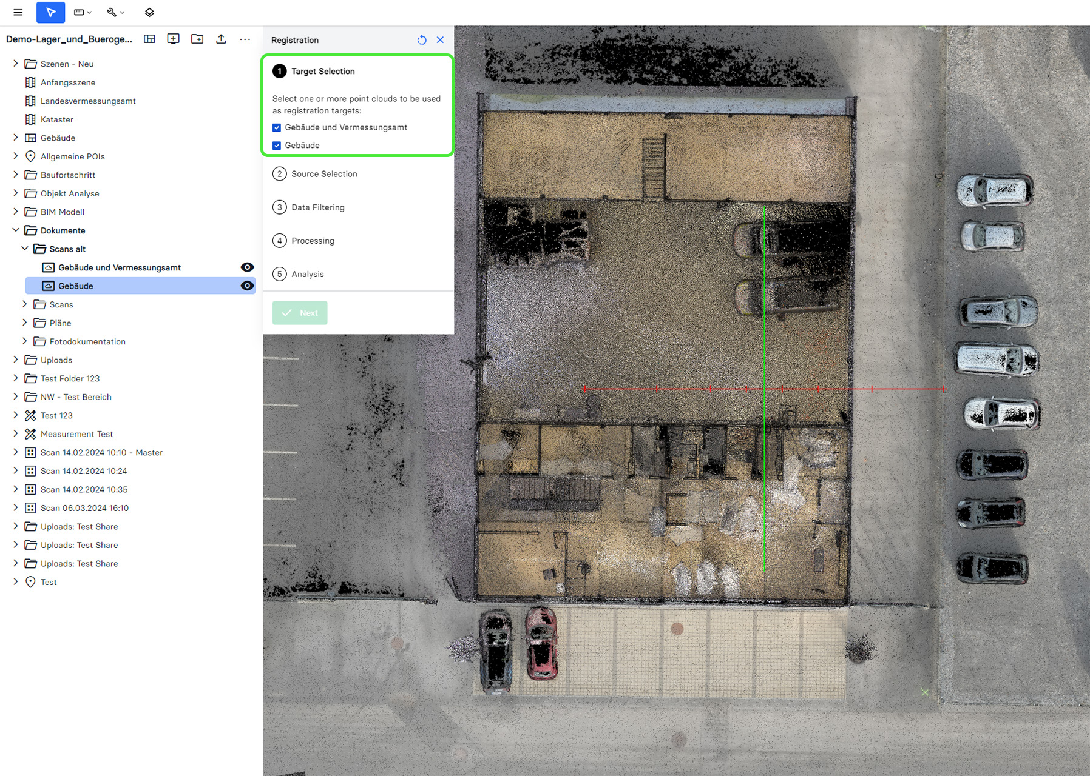The image size is (1090, 776).
Task: Open the wrench tools dropdown
Action: point(115,12)
